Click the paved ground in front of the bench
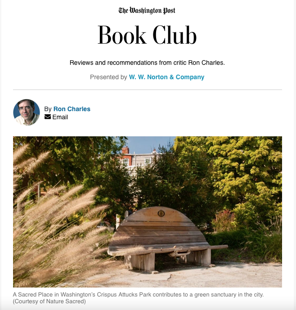296x310 pixels. (198, 277)
